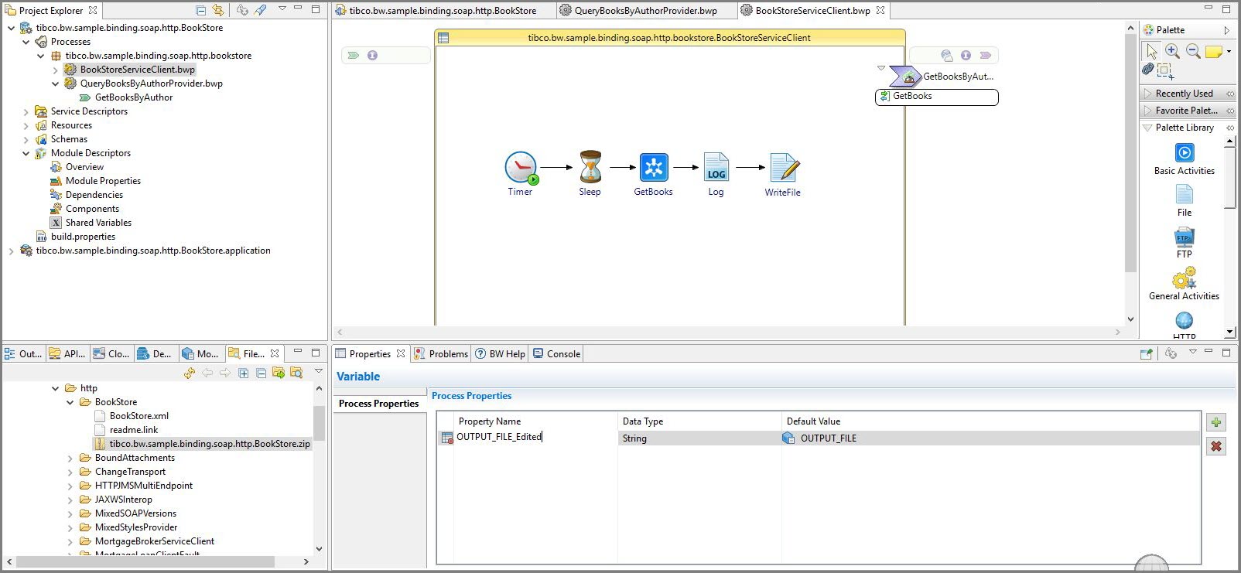Open Properties View Menu triangle
The image size is (1241, 573).
pos(1193,352)
